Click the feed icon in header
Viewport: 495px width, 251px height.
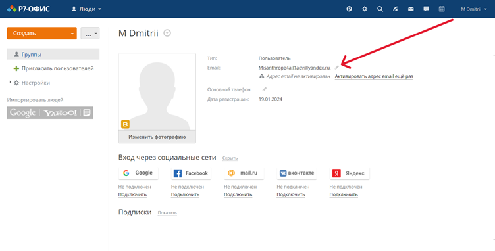(x=395, y=9)
